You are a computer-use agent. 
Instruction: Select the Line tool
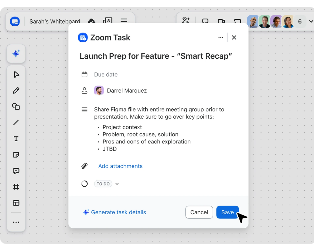[16, 123]
